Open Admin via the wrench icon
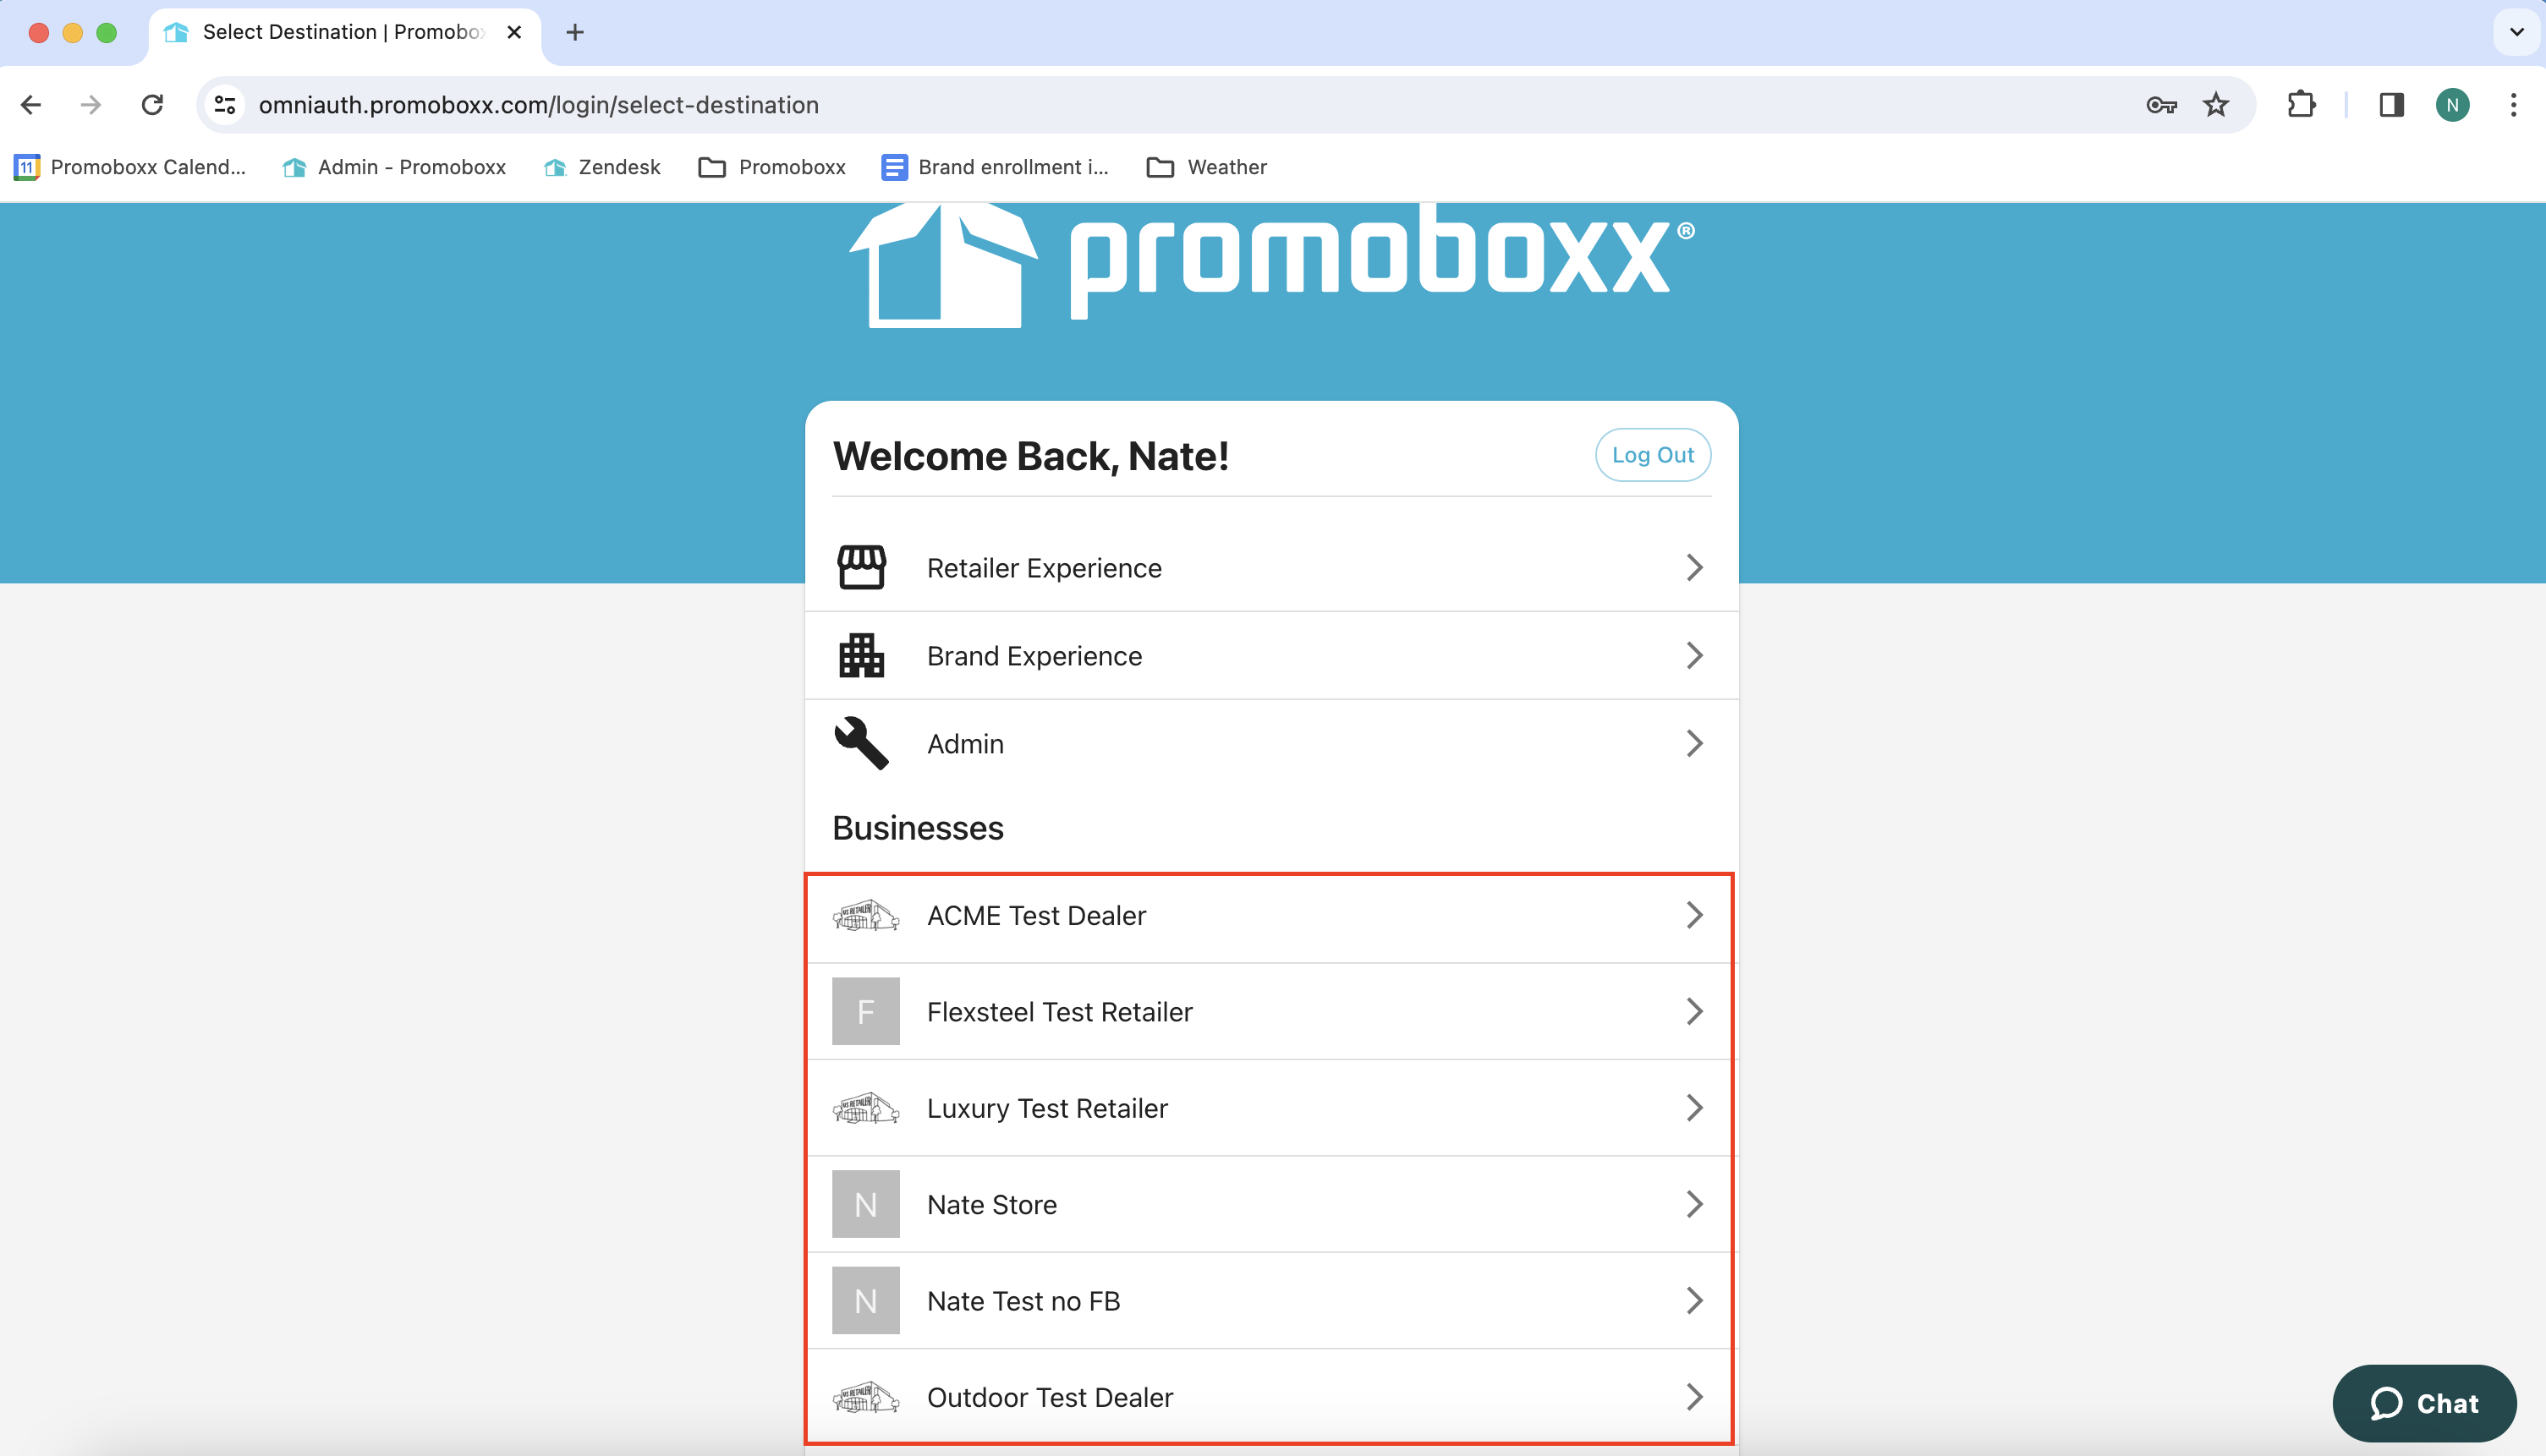This screenshot has width=2546, height=1456. pos(861,742)
